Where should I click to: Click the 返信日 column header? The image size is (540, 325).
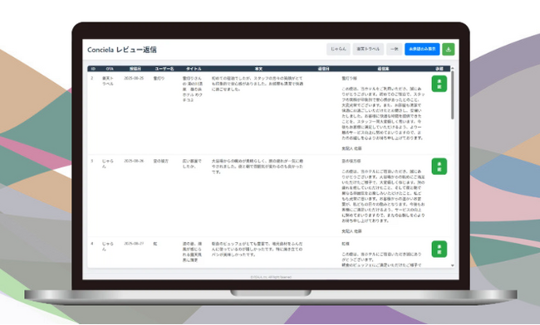(323, 69)
